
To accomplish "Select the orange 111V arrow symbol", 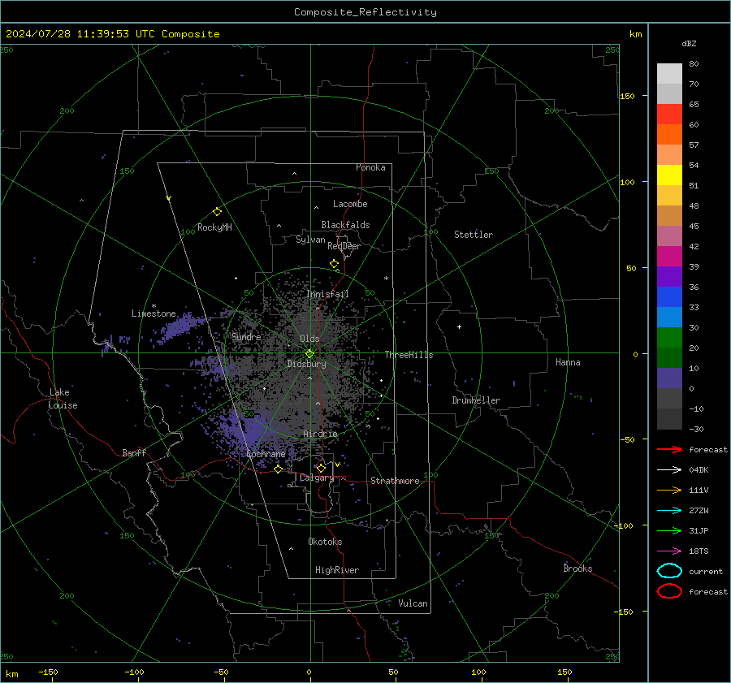I will click(669, 490).
